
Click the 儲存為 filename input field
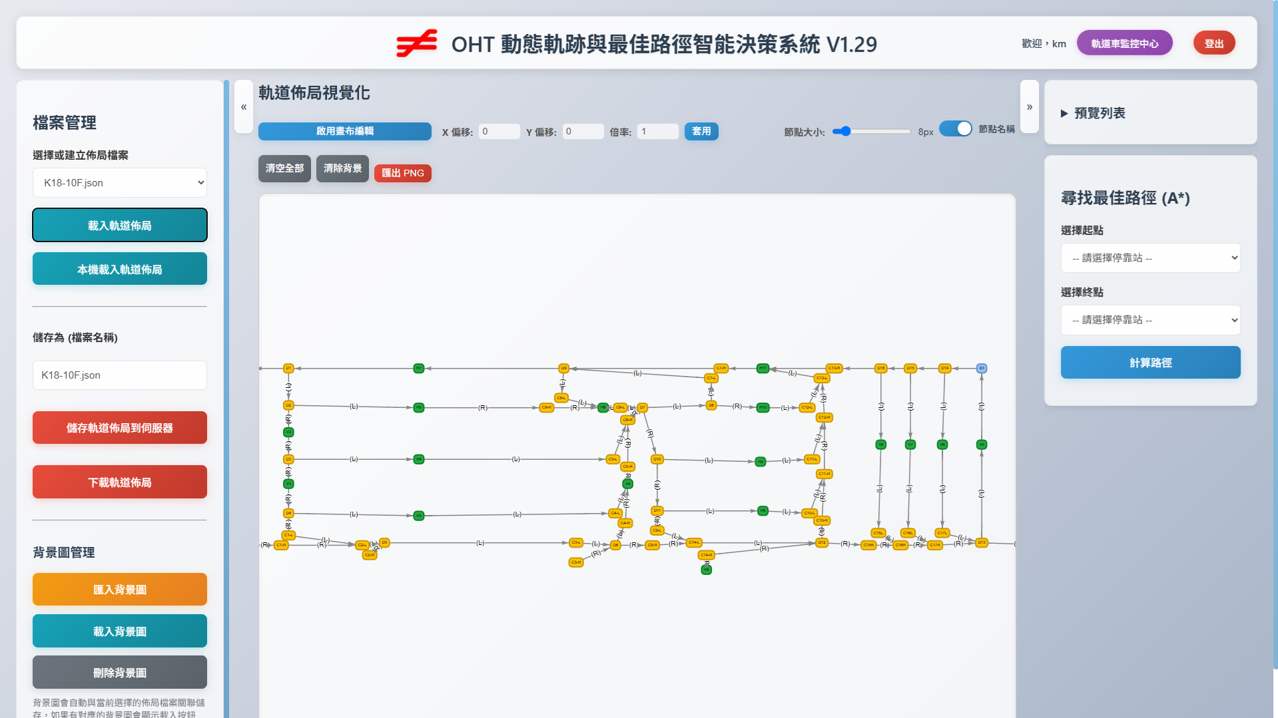coord(120,375)
